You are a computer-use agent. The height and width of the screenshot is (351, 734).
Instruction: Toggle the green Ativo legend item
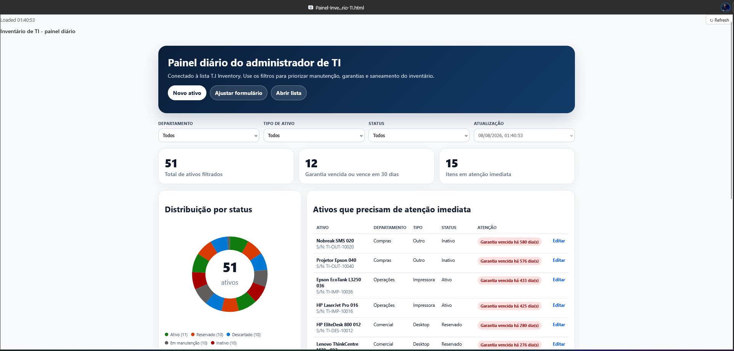(x=176, y=335)
